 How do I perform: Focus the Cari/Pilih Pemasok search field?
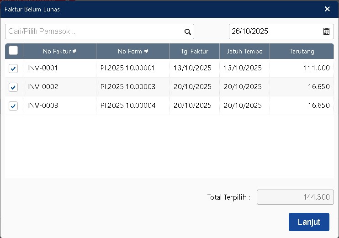tap(94, 32)
